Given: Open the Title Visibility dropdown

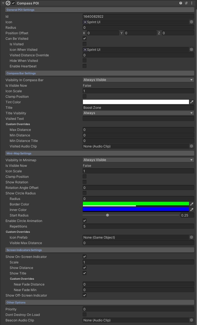Looking at the screenshot, I should click(138, 113).
